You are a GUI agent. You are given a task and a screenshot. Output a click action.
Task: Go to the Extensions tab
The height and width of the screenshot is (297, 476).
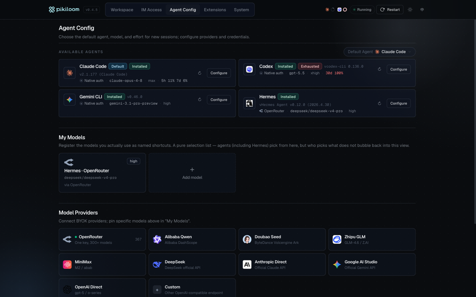point(215,10)
